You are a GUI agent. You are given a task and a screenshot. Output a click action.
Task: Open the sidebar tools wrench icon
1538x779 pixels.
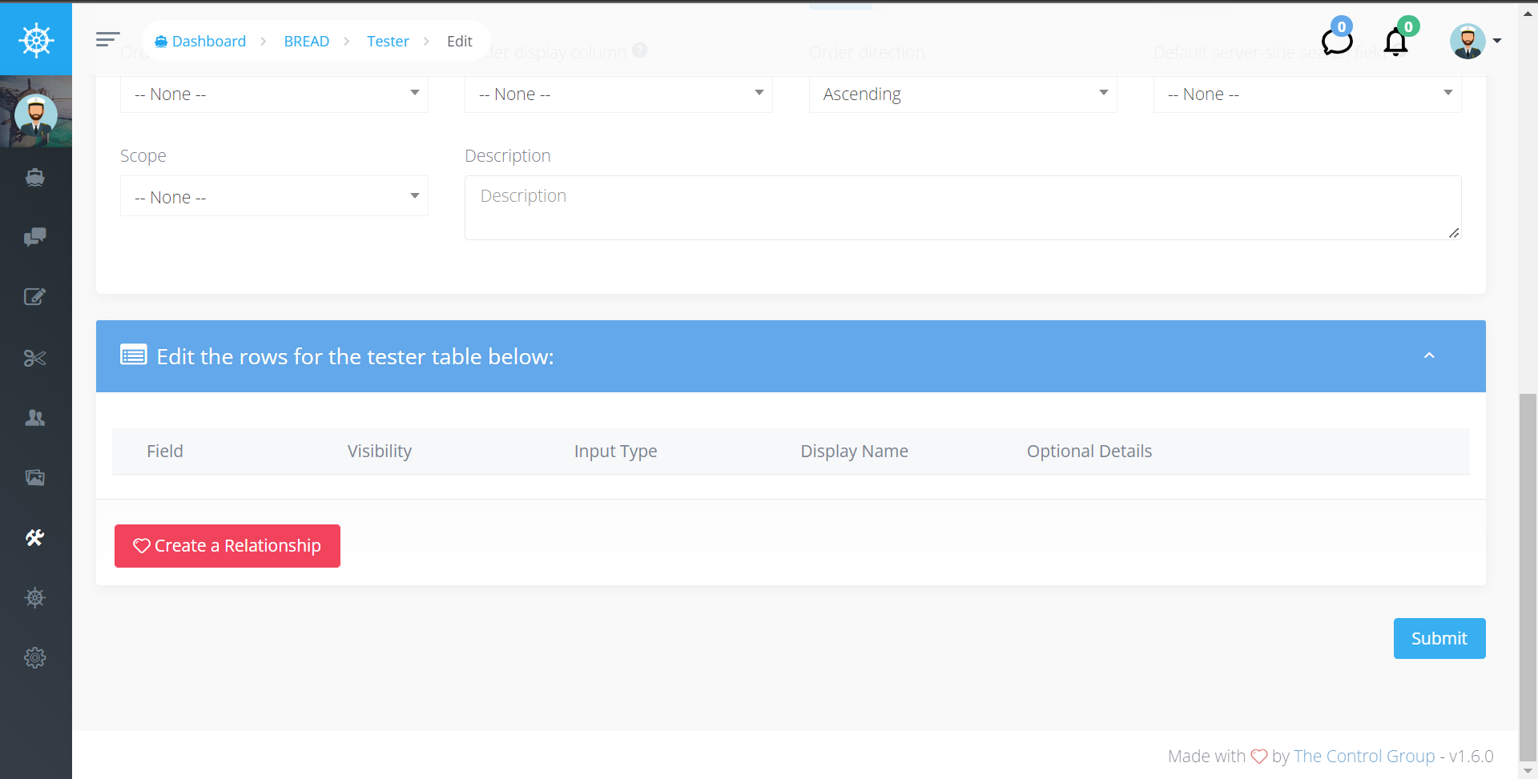tap(35, 538)
